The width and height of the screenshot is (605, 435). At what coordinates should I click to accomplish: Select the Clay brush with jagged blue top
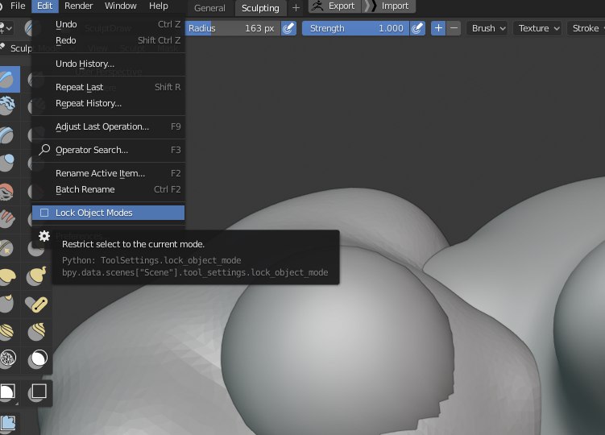pyautogui.click(x=7, y=106)
